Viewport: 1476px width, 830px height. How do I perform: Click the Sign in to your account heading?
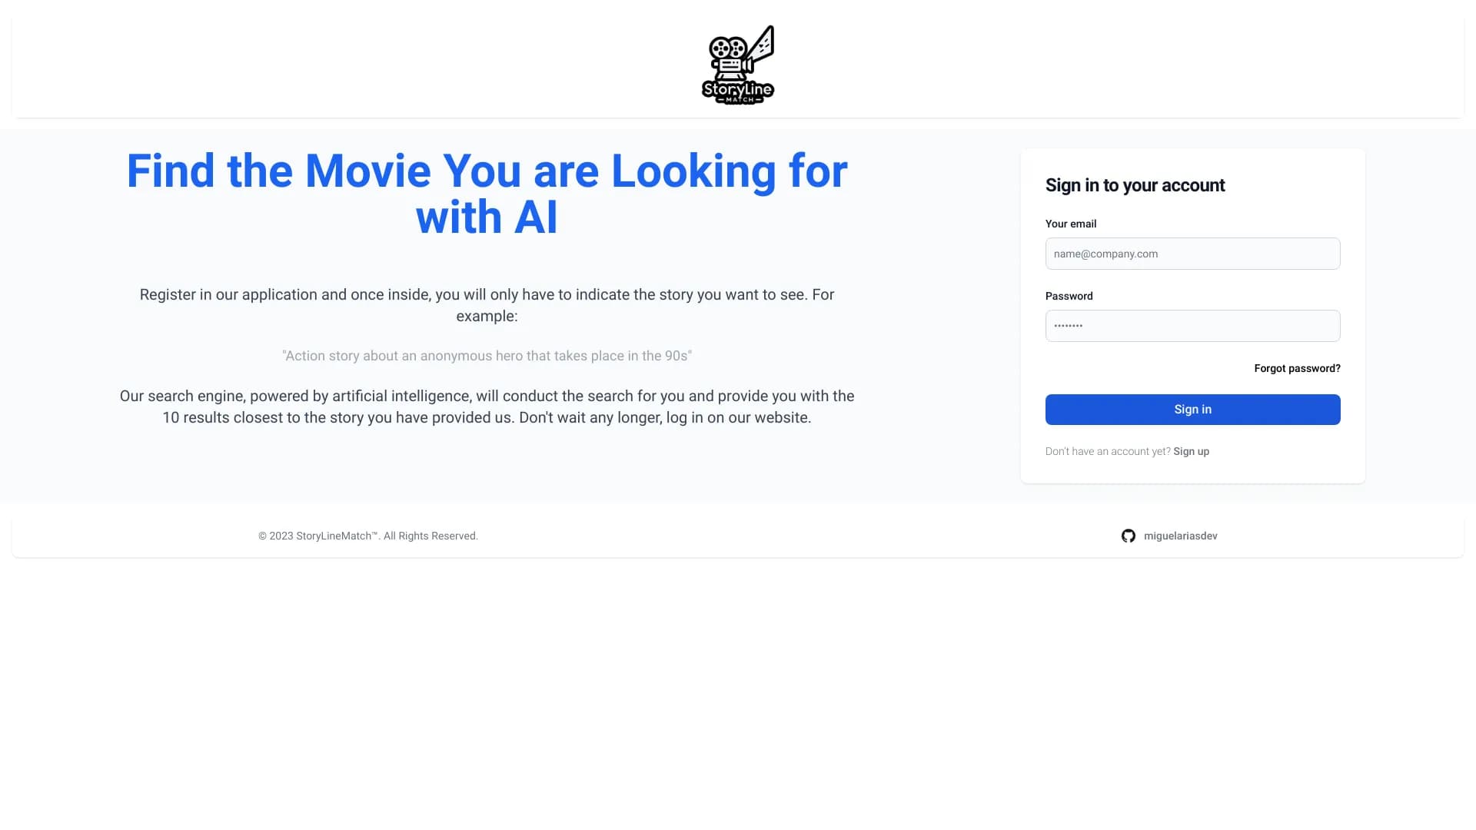pos(1135,185)
